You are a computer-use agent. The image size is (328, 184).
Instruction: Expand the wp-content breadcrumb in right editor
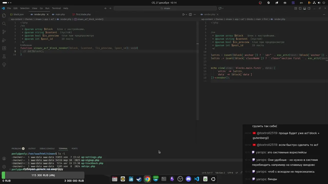click(207, 19)
